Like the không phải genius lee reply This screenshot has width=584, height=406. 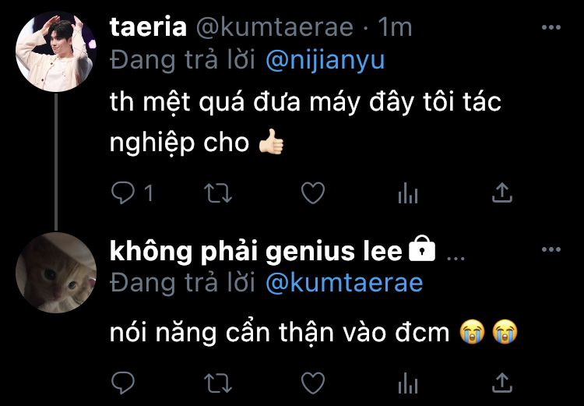click(x=313, y=383)
